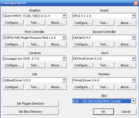Open About for Dev9 plugin
The height and width of the screenshot is (118, 139).
click(x=126, y=65)
